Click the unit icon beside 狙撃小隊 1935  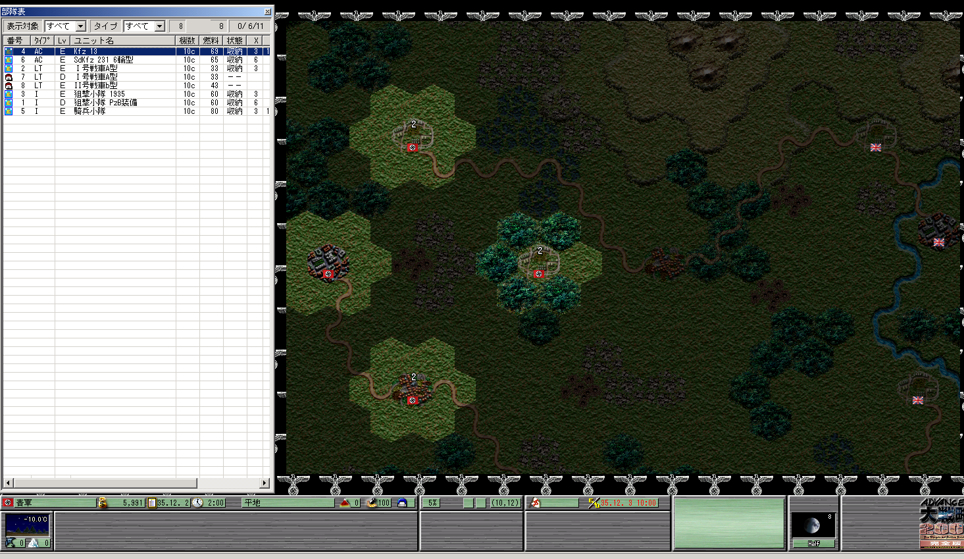coord(9,94)
